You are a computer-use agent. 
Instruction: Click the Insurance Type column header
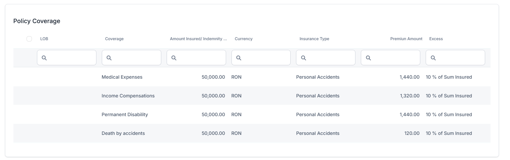(x=314, y=39)
